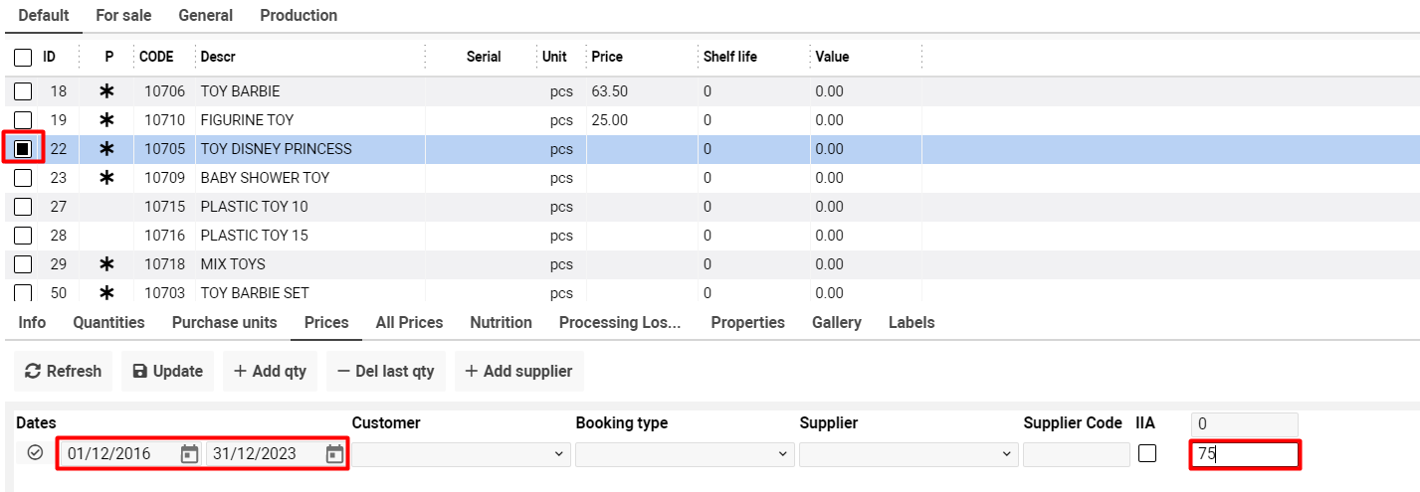Open the end date calendar picker icon

pos(335,454)
